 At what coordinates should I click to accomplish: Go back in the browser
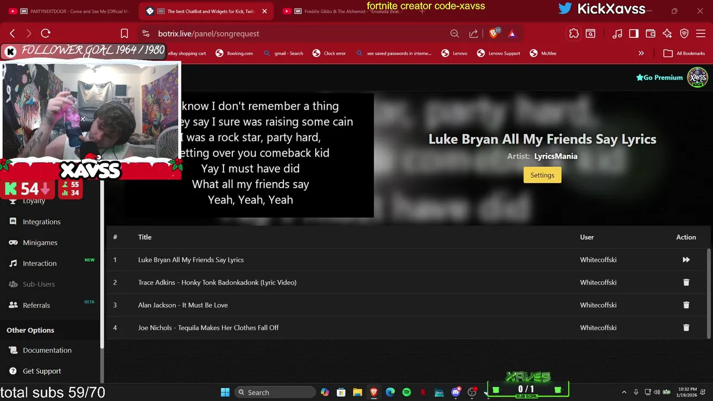click(12, 33)
